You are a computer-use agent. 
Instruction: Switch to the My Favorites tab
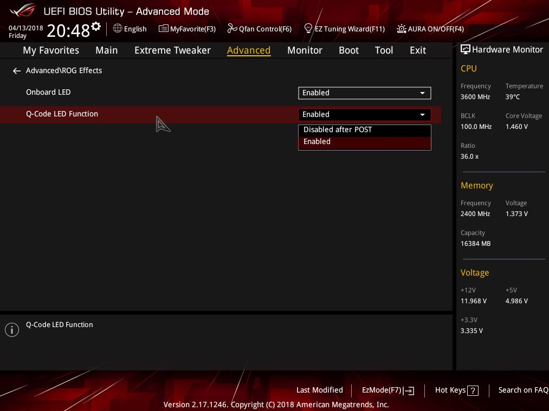click(51, 50)
